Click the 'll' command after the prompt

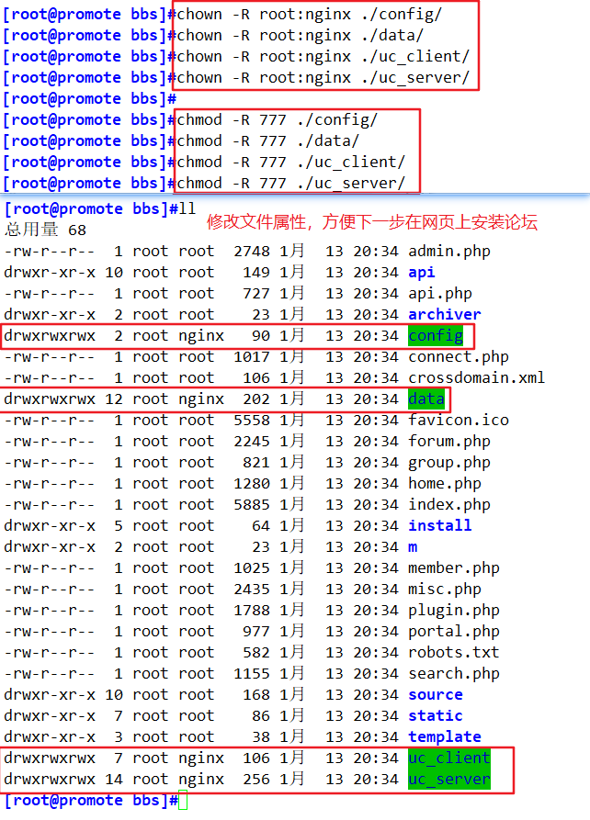point(187,208)
